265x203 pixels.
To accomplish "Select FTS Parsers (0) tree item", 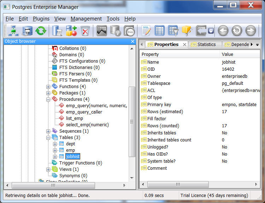I will coord(75,74).
